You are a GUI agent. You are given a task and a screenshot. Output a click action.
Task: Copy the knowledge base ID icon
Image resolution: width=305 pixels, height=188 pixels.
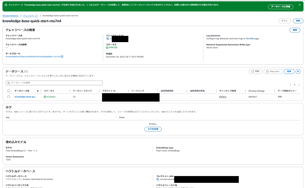(x=108, y=39)
